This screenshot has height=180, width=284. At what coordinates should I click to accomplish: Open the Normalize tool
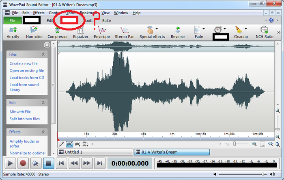click(34, 33)
